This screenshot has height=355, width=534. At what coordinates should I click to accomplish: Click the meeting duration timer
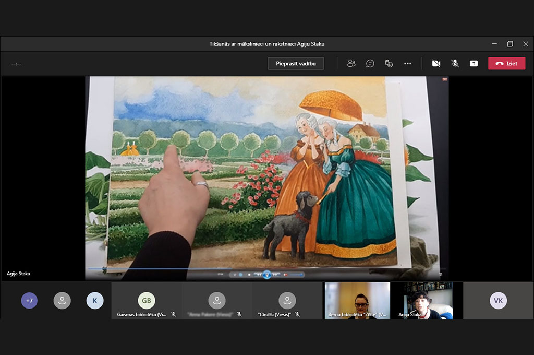16,64
